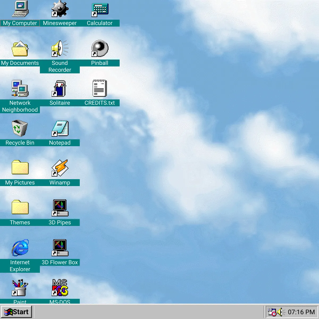Screen dimensions: 319x319
Task: Play Solitaire
Action: click(x=60, y=89)
